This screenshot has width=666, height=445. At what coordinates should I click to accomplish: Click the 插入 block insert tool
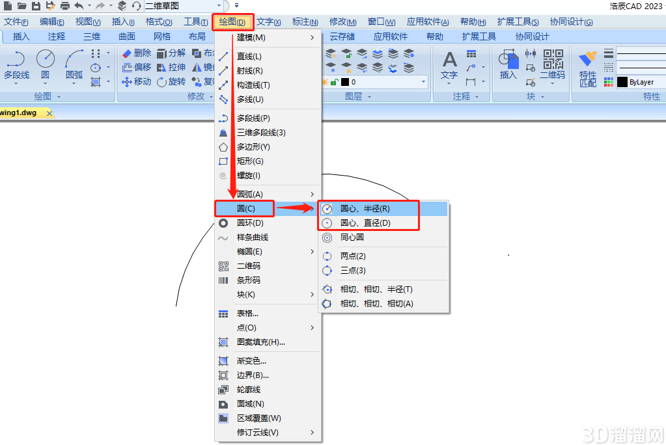pyautogui.click(x=508, y=64)
